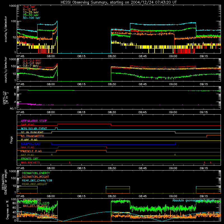Click the B tick label on GOES axis
The image size is (224, 224).
click(x=15, y=94)
